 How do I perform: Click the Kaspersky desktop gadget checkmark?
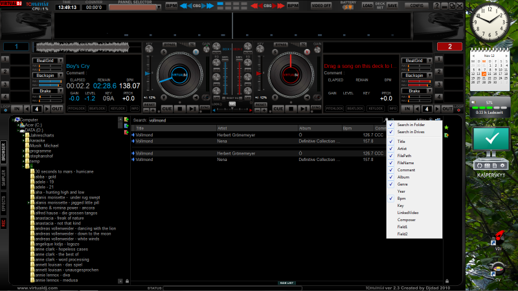click(491, 139)
